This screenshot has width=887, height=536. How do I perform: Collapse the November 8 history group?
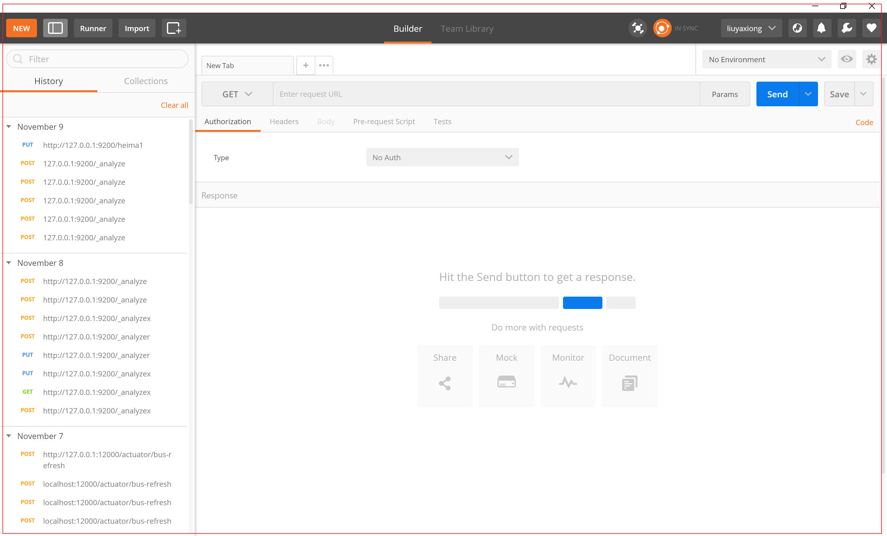9,263
